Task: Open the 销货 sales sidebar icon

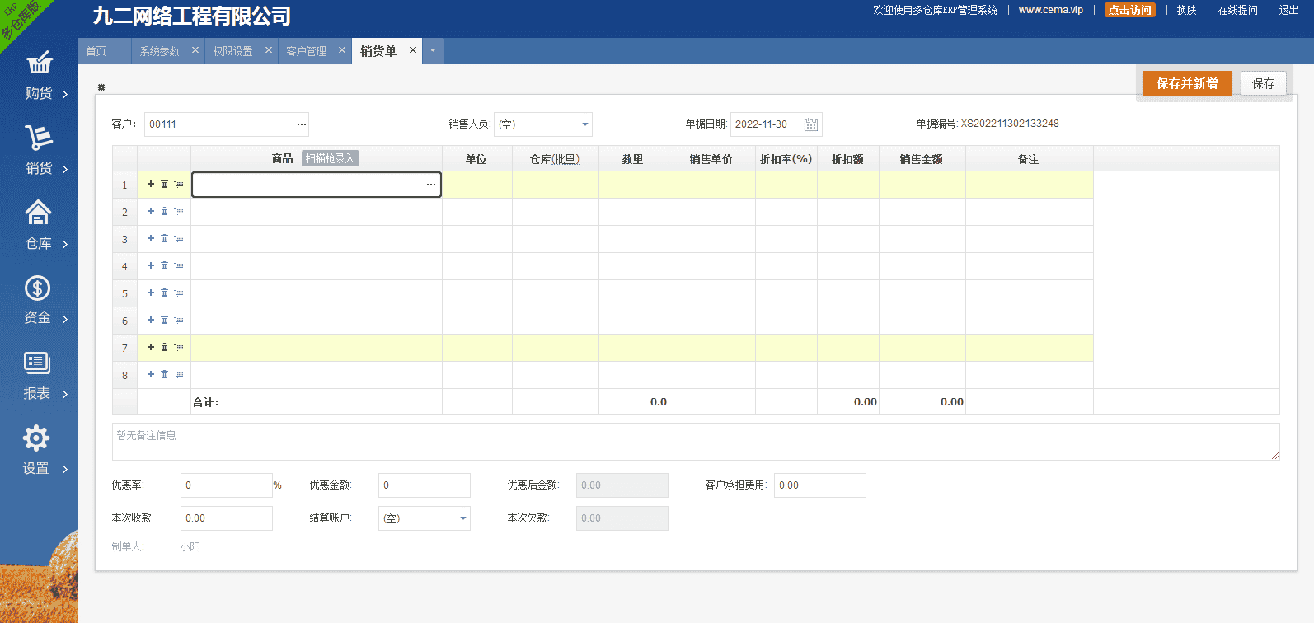Action: click(39, 138)
